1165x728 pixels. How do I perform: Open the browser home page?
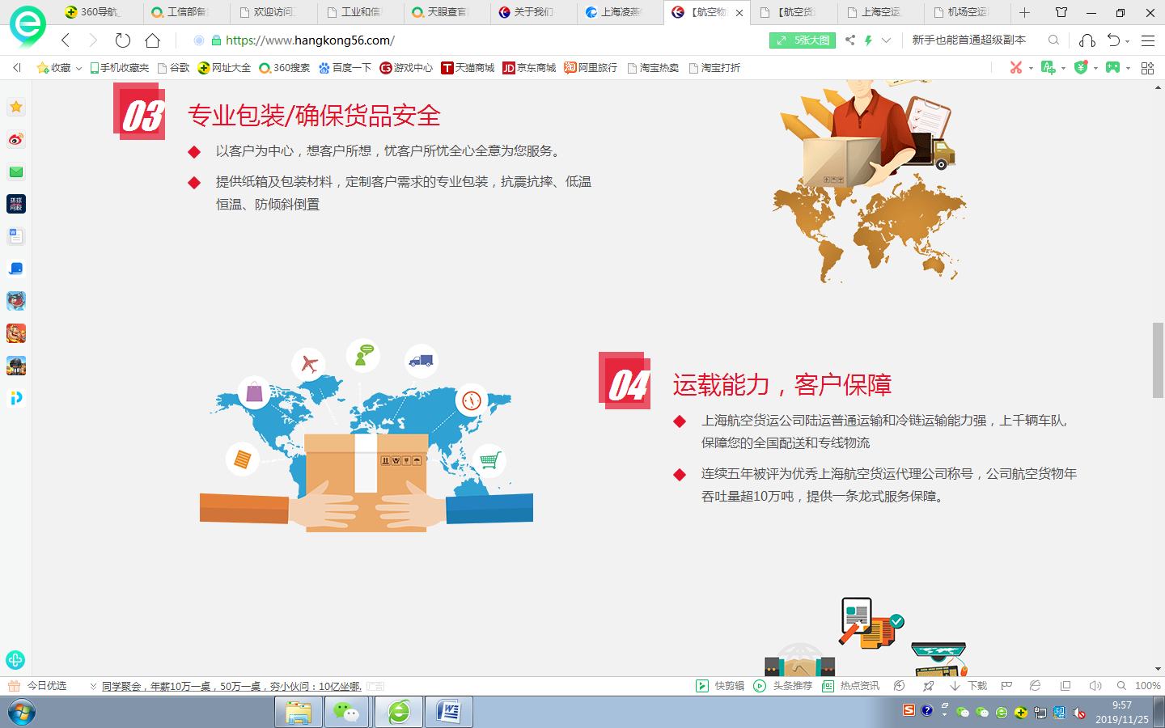(152, 40)
